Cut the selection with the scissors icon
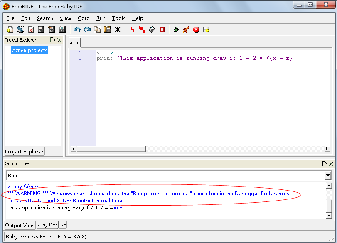The image size is (337, 243). (x=118, y=29)
